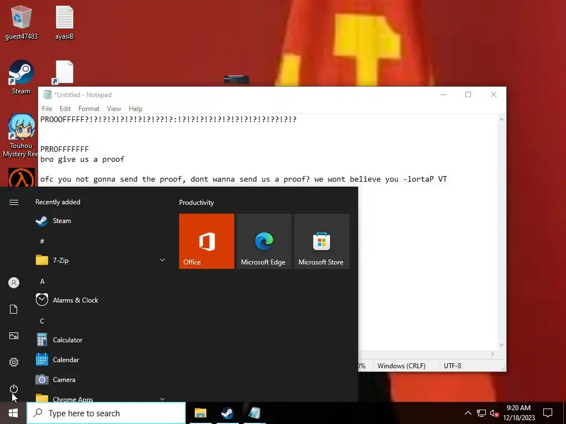Image resolution: width=566 pixels, height=424 pixels.
Task: Open the Microsoft Edge tile
Action: [264, 241]
